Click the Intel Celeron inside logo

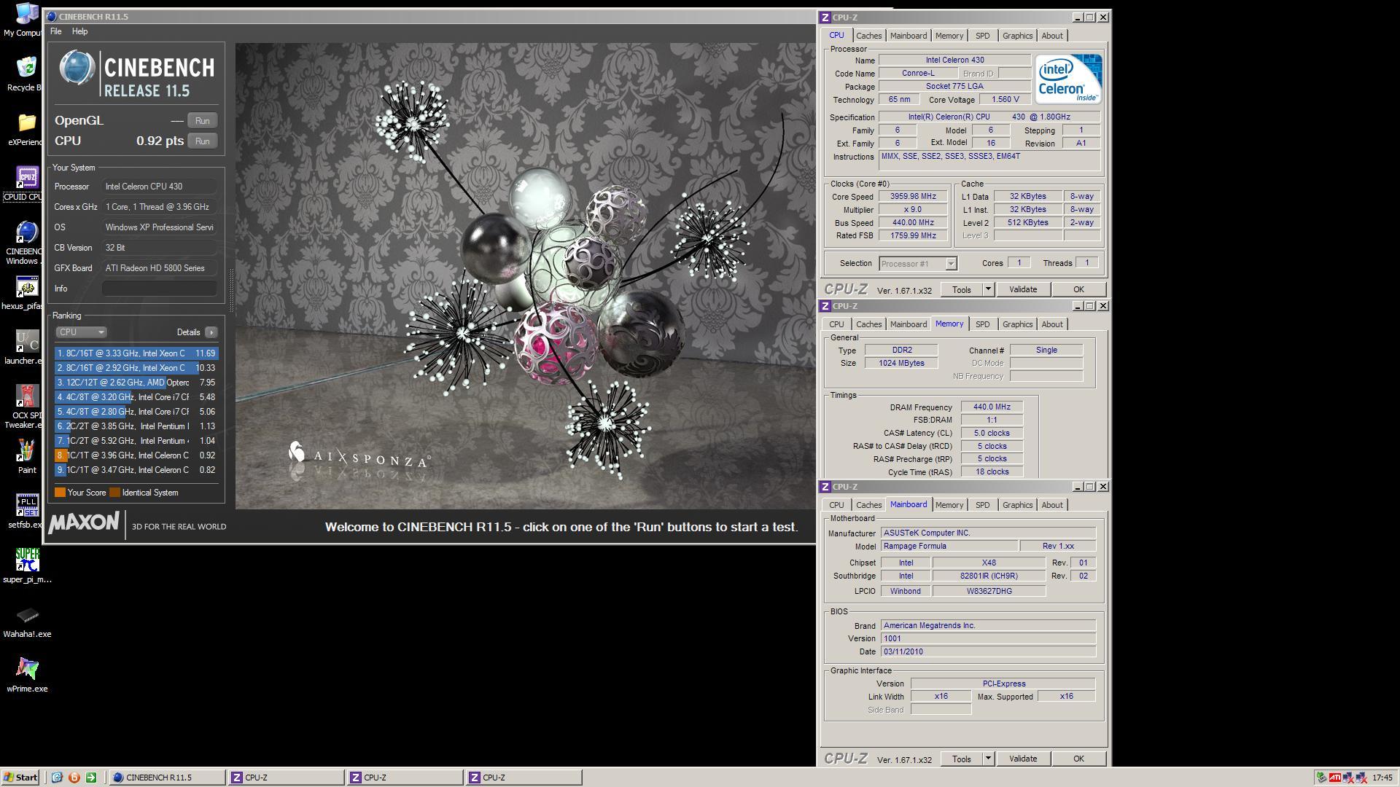coord(1068,79)
